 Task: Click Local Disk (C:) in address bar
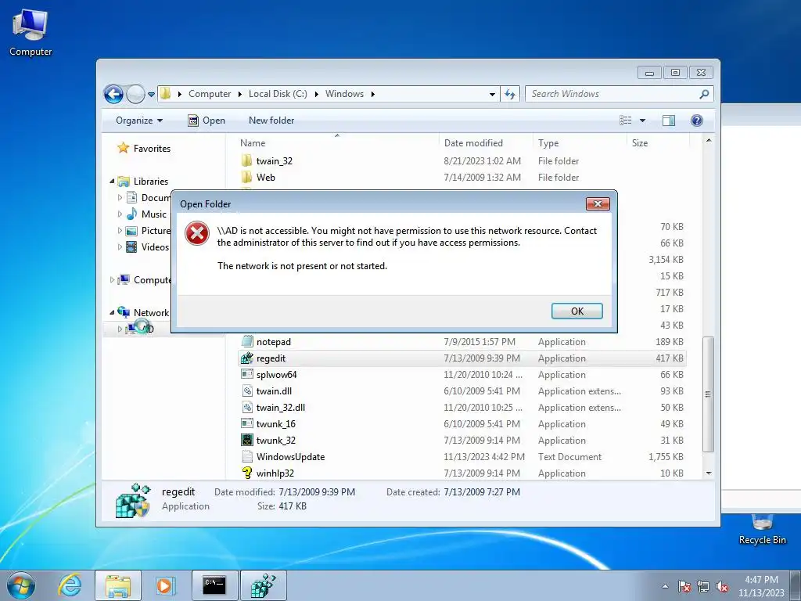coord(278,94)
